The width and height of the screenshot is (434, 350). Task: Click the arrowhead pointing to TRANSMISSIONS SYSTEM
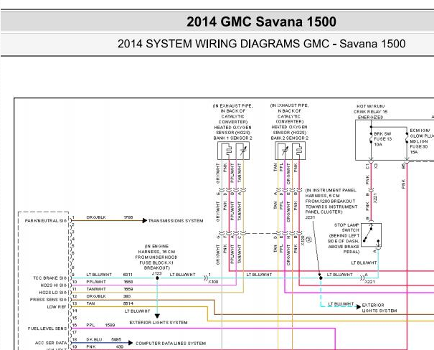click(144, 220)
